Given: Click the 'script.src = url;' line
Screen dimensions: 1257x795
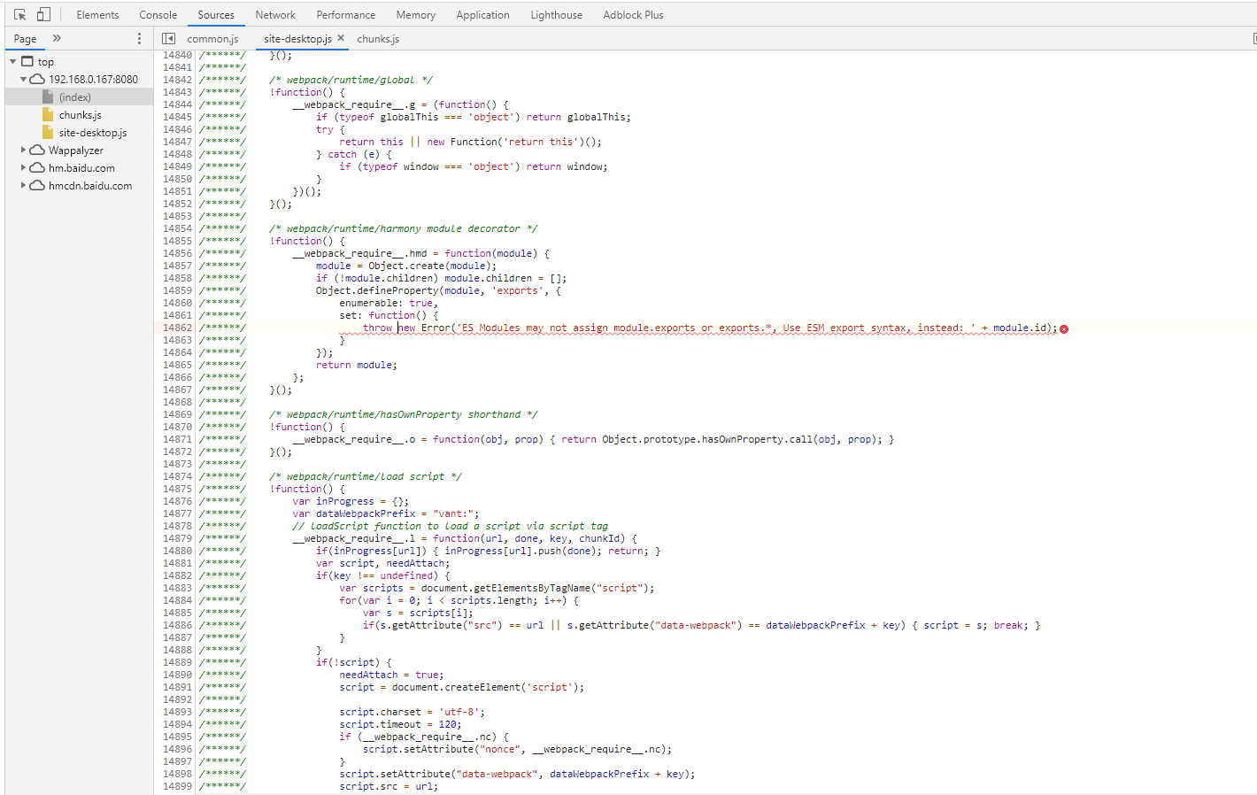Looking at the screenshot, I should point(388,786).
